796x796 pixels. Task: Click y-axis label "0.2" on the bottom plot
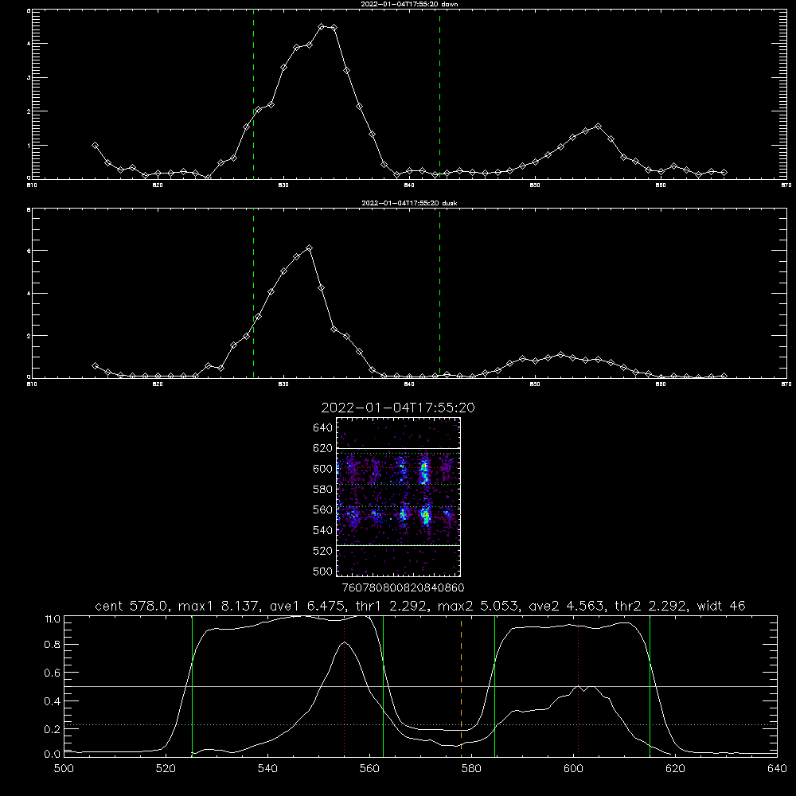click(x=53, y=729)
